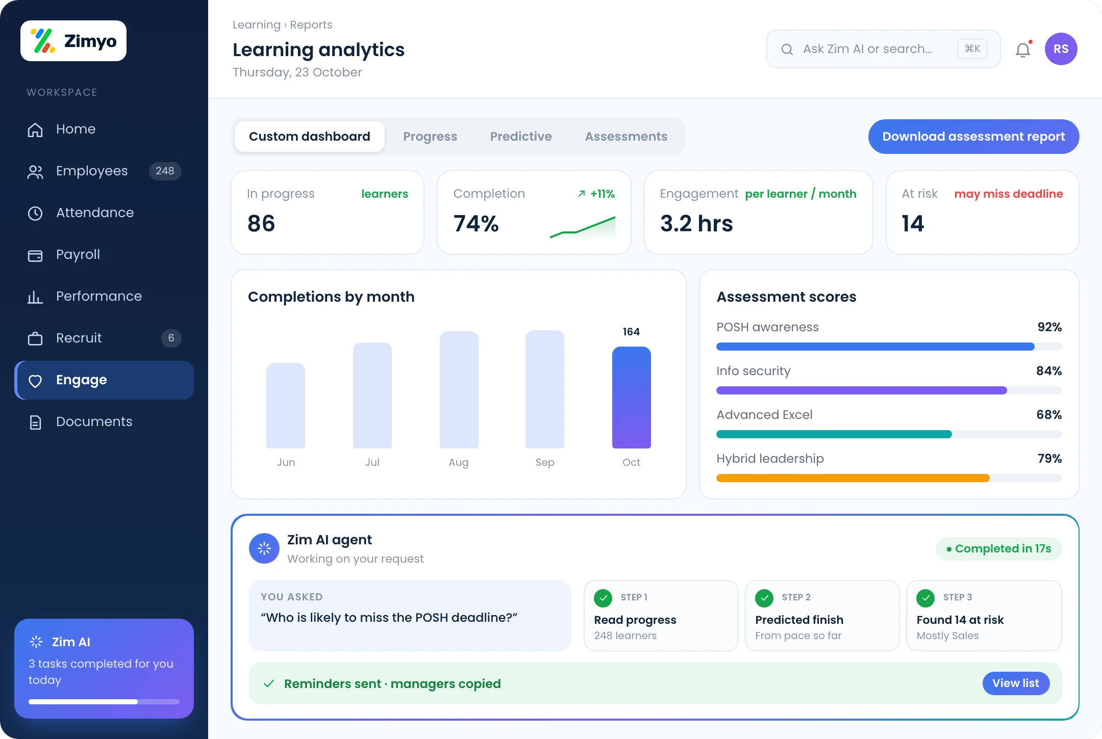Open Home via its house icon

tap(35, 129)
